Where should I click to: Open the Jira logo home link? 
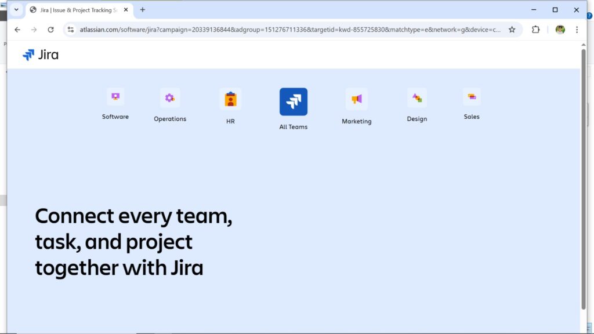(41, 55)
